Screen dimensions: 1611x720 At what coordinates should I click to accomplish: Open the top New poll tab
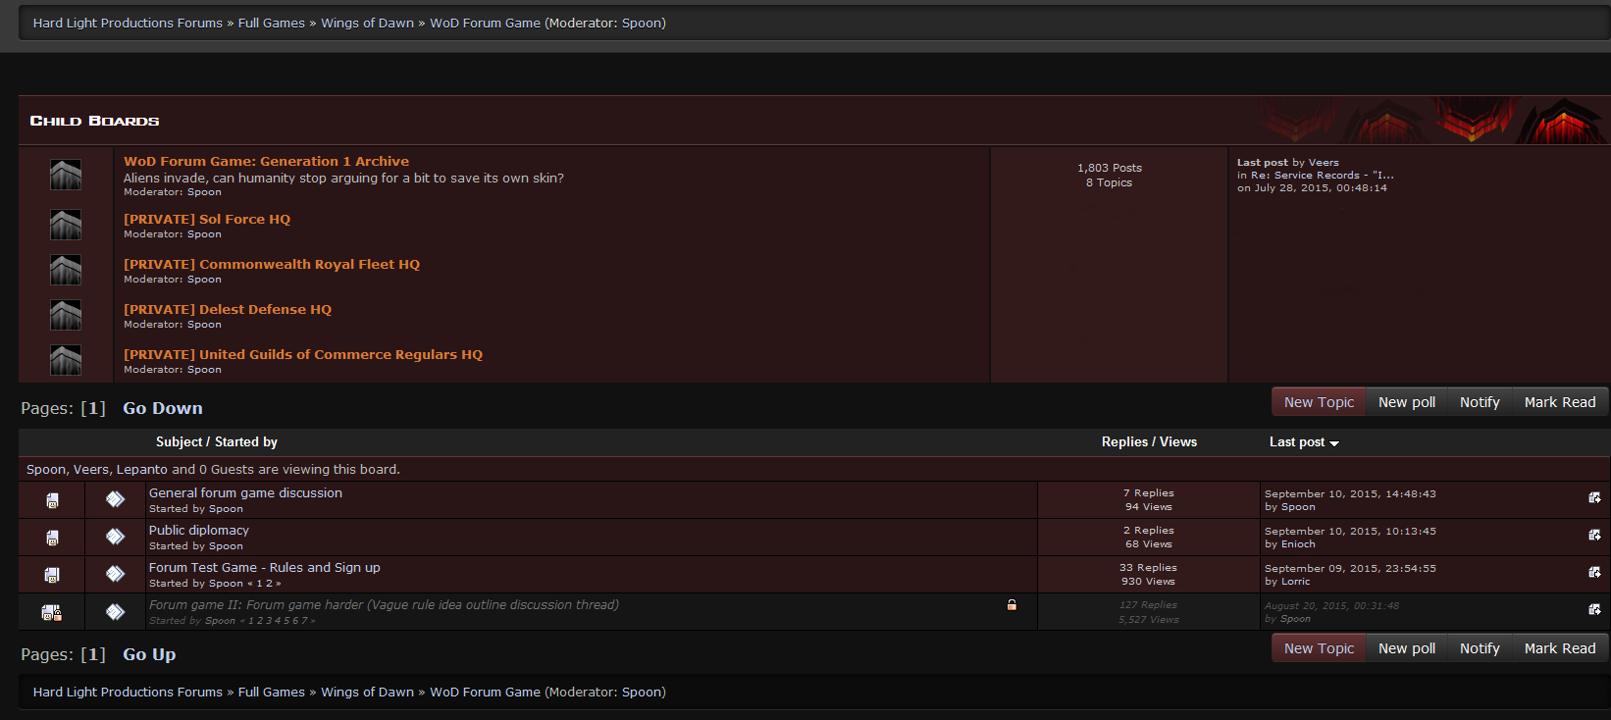[x=1406, y=402]
